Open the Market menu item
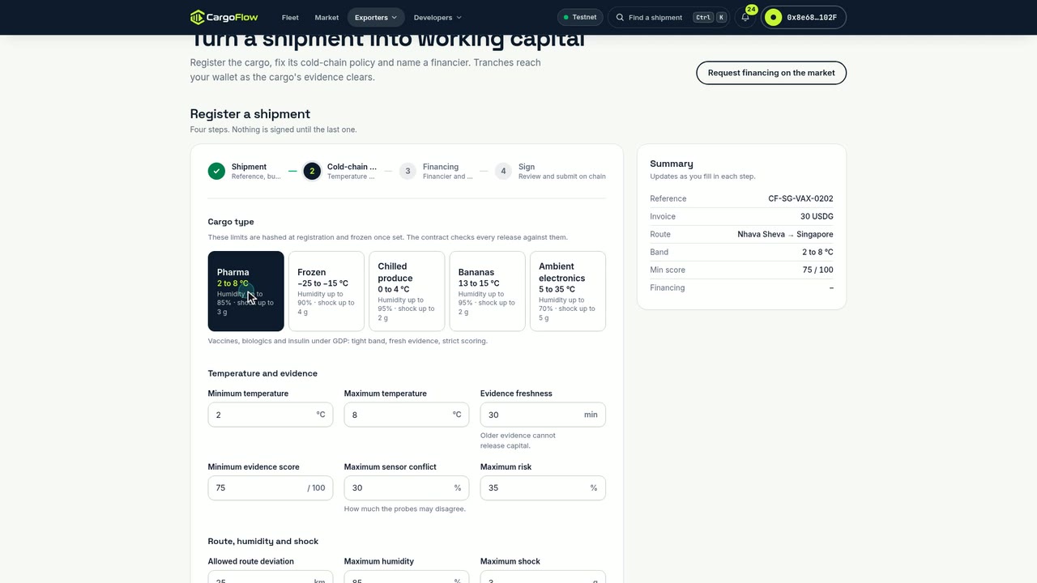Image resolution: width=1037 pixels, height=583 pixels. 326,17
